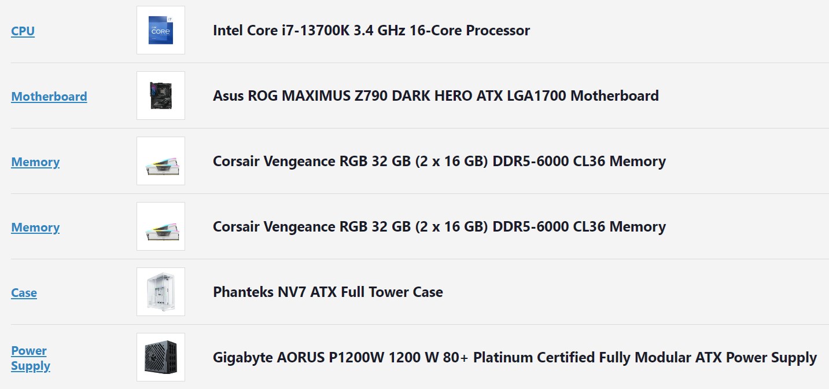This screenshot has width=829, height=389.
Task: Open the CPU category link
Action: pyautogui.click(x=23, y=31)
